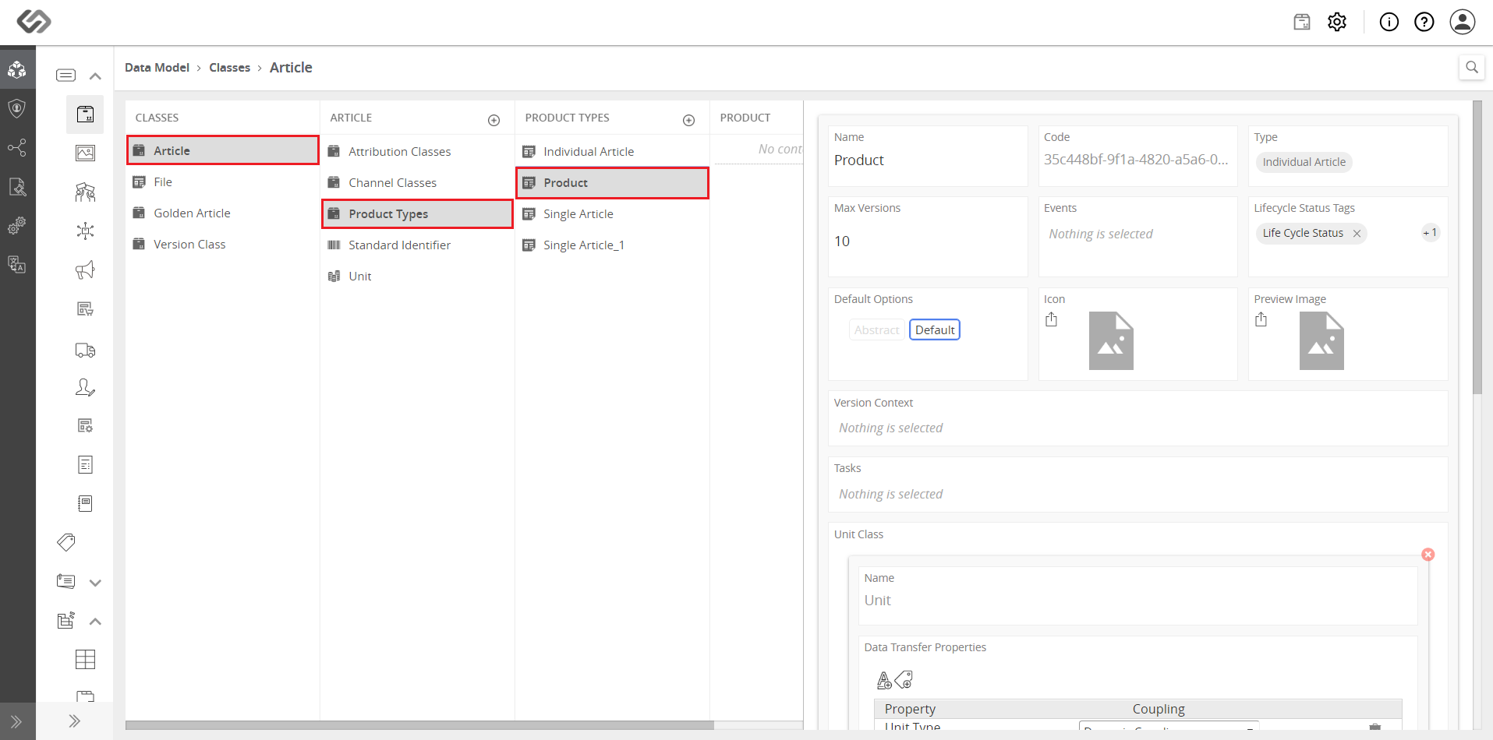Open the megaphone icon in secondary sidebar
Image resolution: width=1493 pixels, height=740 pixels.
click(85, 270)
